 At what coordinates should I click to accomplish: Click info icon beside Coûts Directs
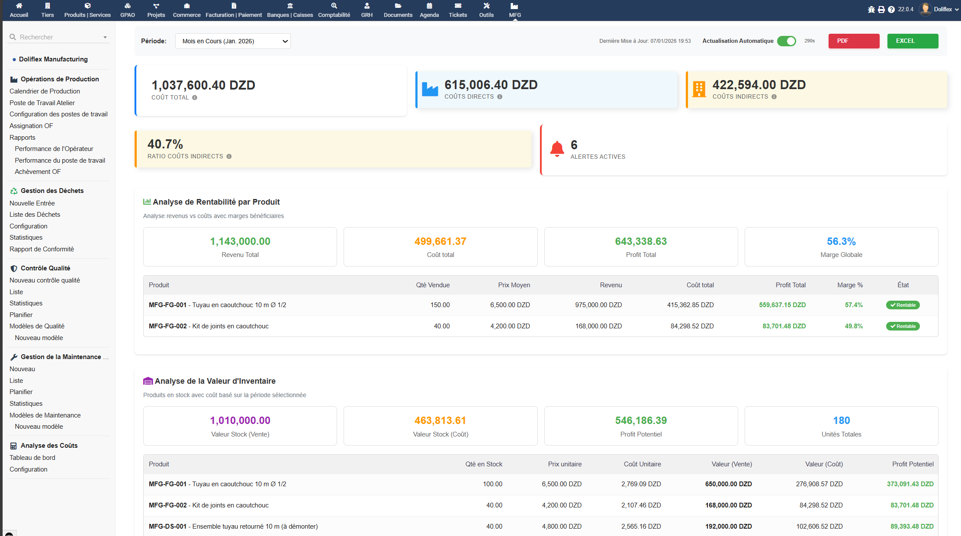(x=500, y=97)
